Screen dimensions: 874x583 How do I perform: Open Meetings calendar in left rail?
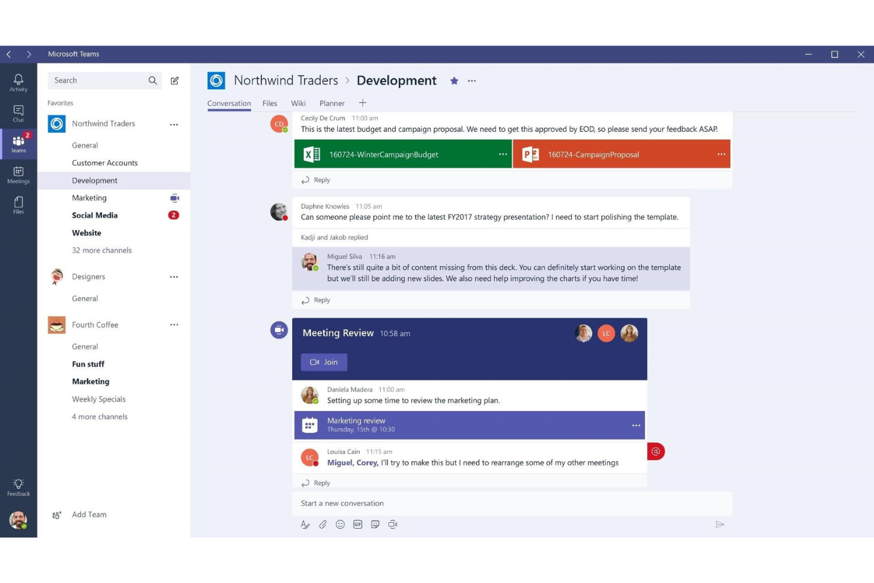click(18, 175)
